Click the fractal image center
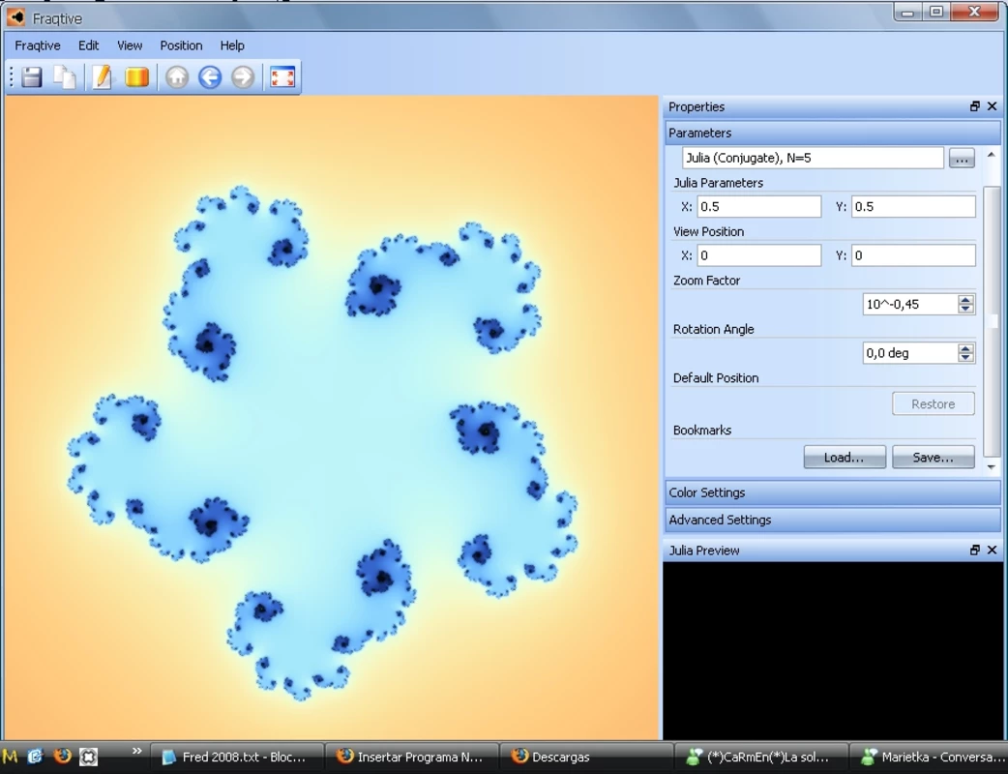The height and width of the screenshot is (774, 1008). pyautogui.click(x=333, y=418)
